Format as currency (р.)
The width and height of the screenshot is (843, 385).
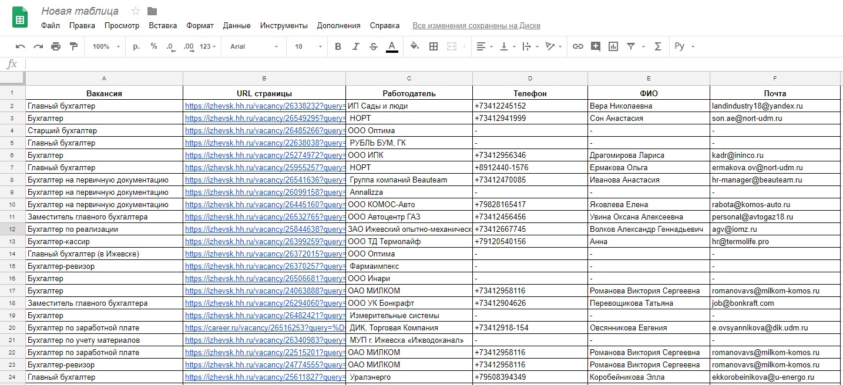(136, 46)
